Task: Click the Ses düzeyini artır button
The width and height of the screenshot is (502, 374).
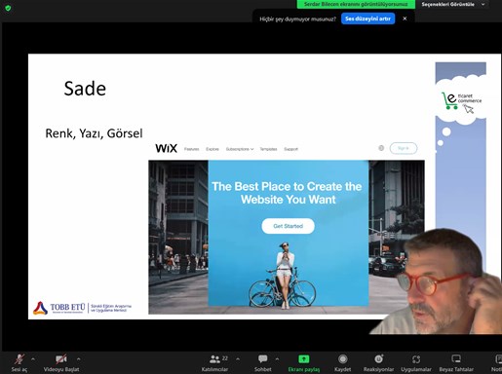Action: [x=368, y=19]
